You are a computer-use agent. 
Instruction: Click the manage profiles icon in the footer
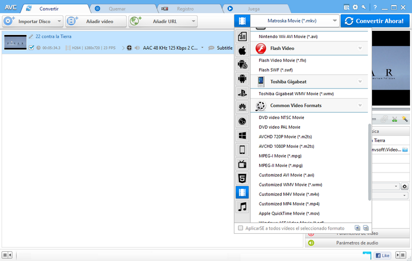366,228
